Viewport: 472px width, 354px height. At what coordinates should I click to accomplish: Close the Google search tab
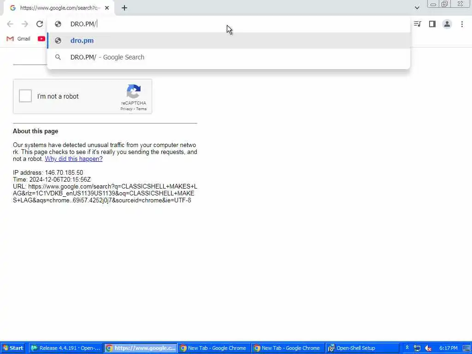point(107,8)
